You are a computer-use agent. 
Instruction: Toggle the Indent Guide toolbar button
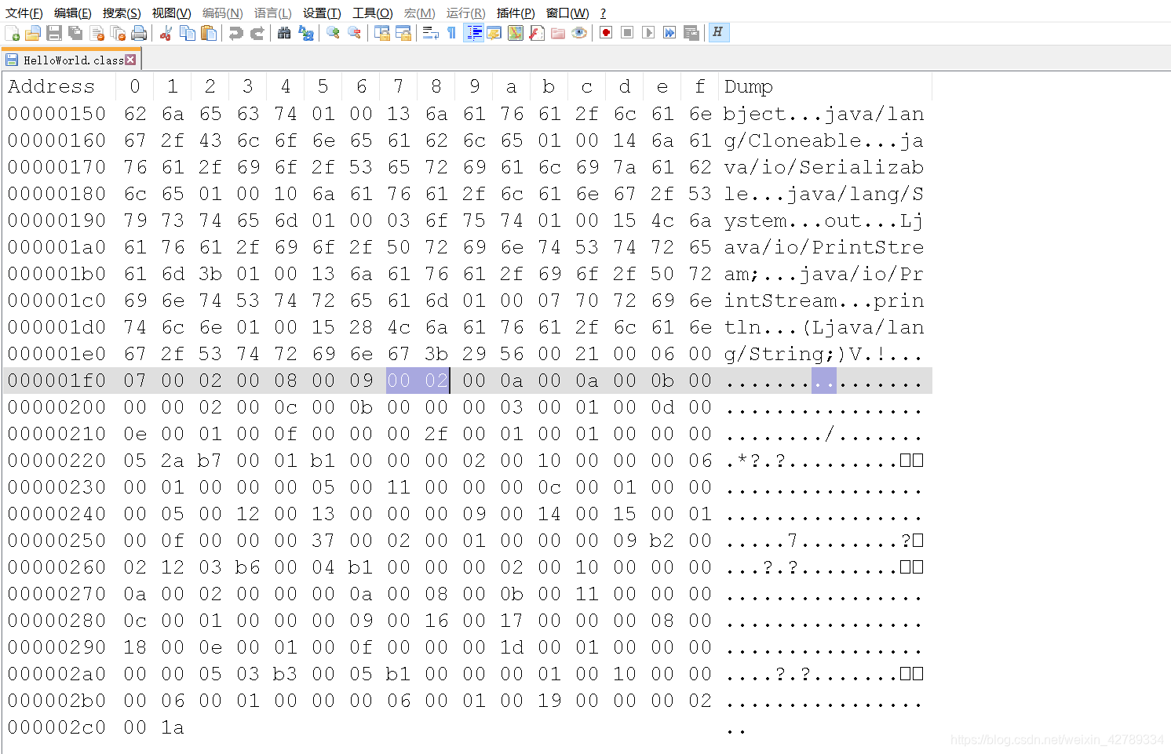pos(473,33)
